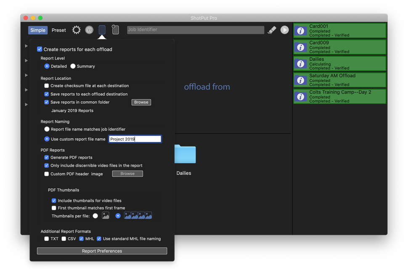This screenshot has width=408, height=276.
Task: Enable Create checksum file at each destination
Action: click(46, 86)
